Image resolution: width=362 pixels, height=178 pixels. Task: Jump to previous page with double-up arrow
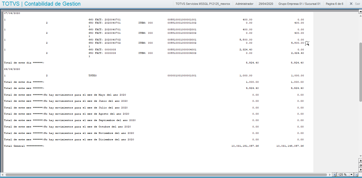point(360,161)
